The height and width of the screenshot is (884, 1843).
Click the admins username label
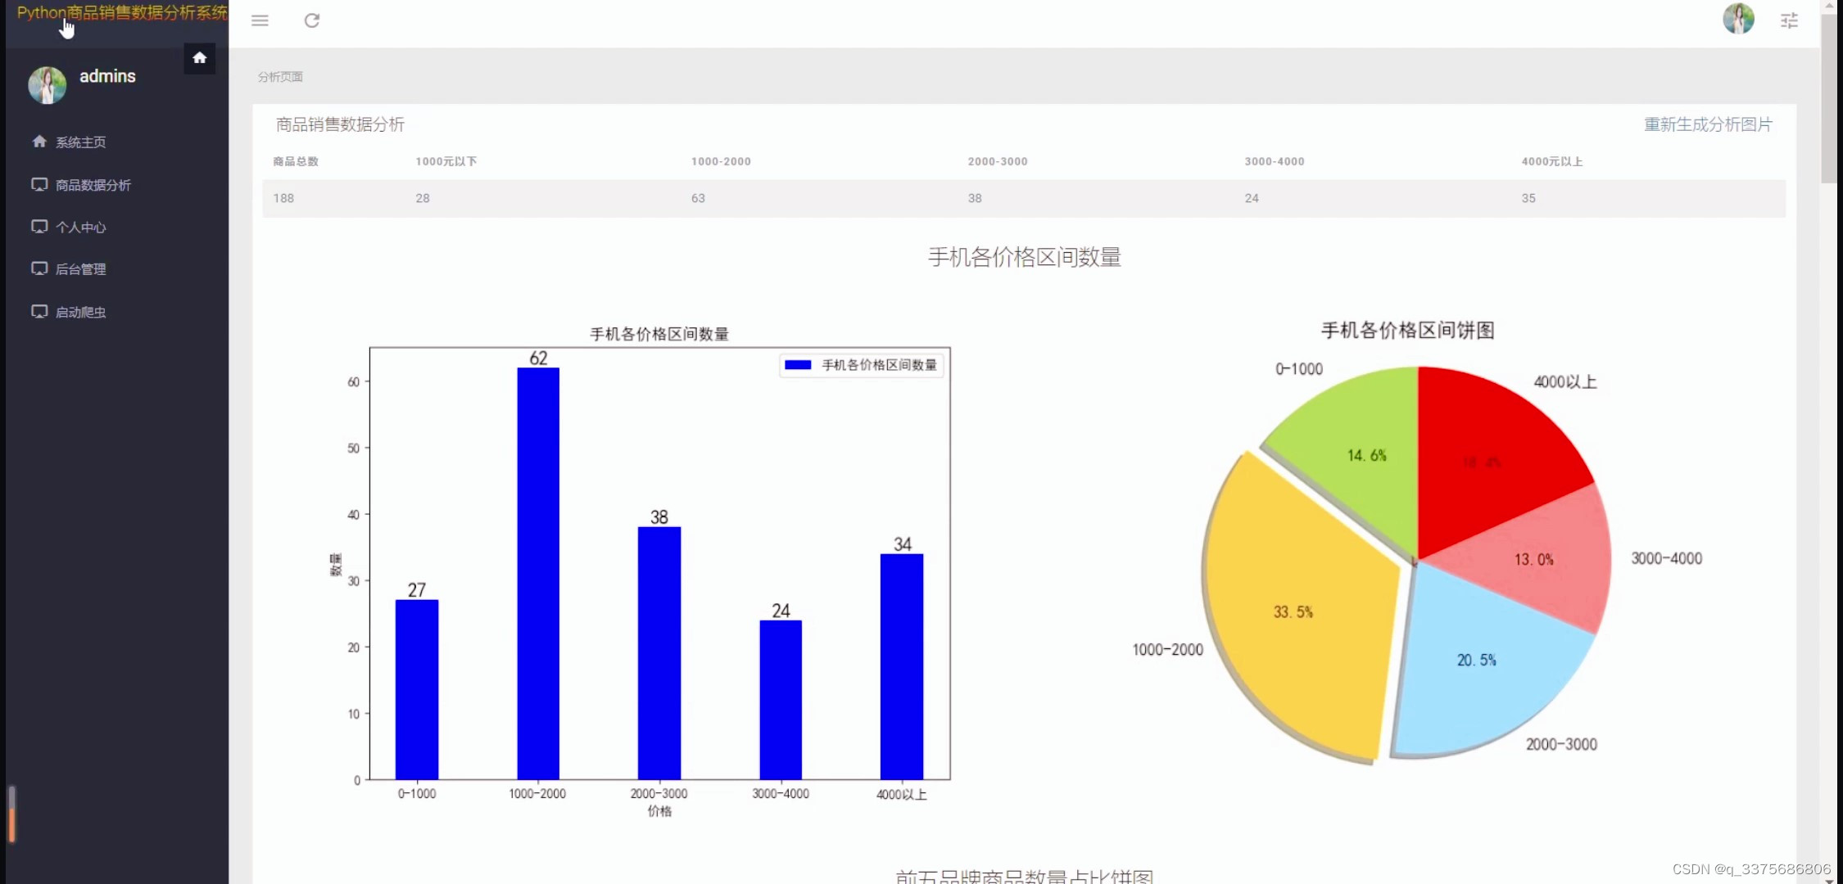click(107, 75)
